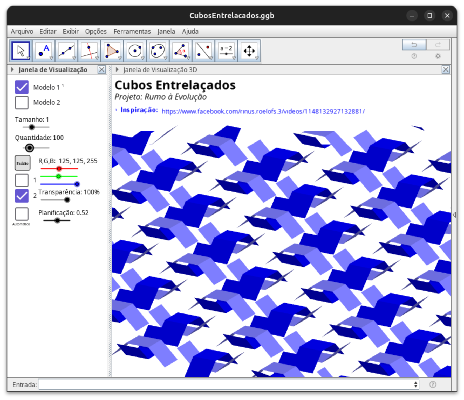
Task: Open the Ferramentas menu
Action: [x=132, y=31]
